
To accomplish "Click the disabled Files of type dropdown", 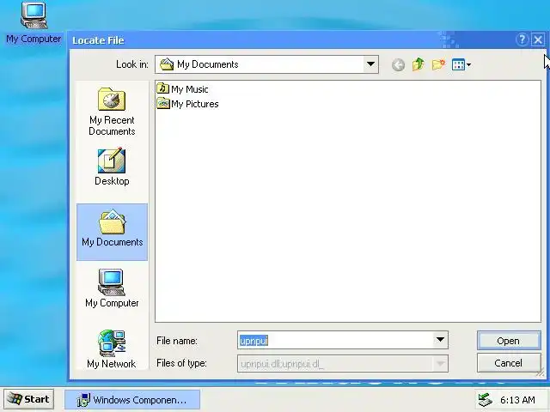I will (x=343, y=364).
